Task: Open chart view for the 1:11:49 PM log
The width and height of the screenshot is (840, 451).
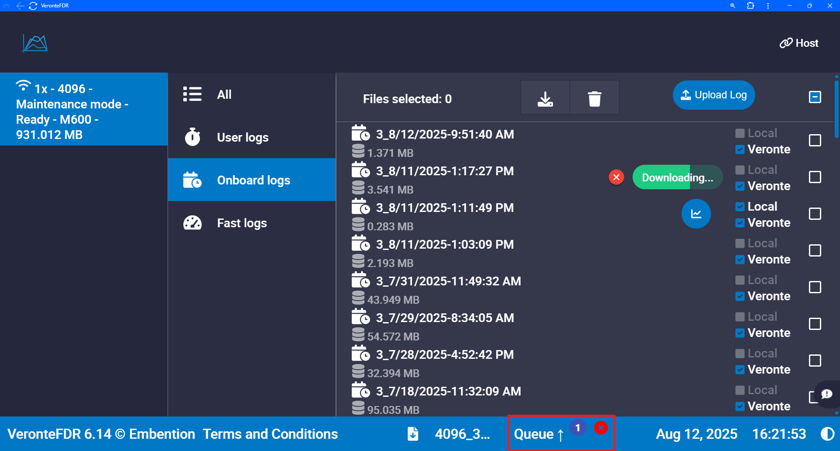Action: [x=696, y=214]
